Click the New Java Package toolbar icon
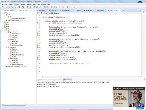 [x=28, y=7]
